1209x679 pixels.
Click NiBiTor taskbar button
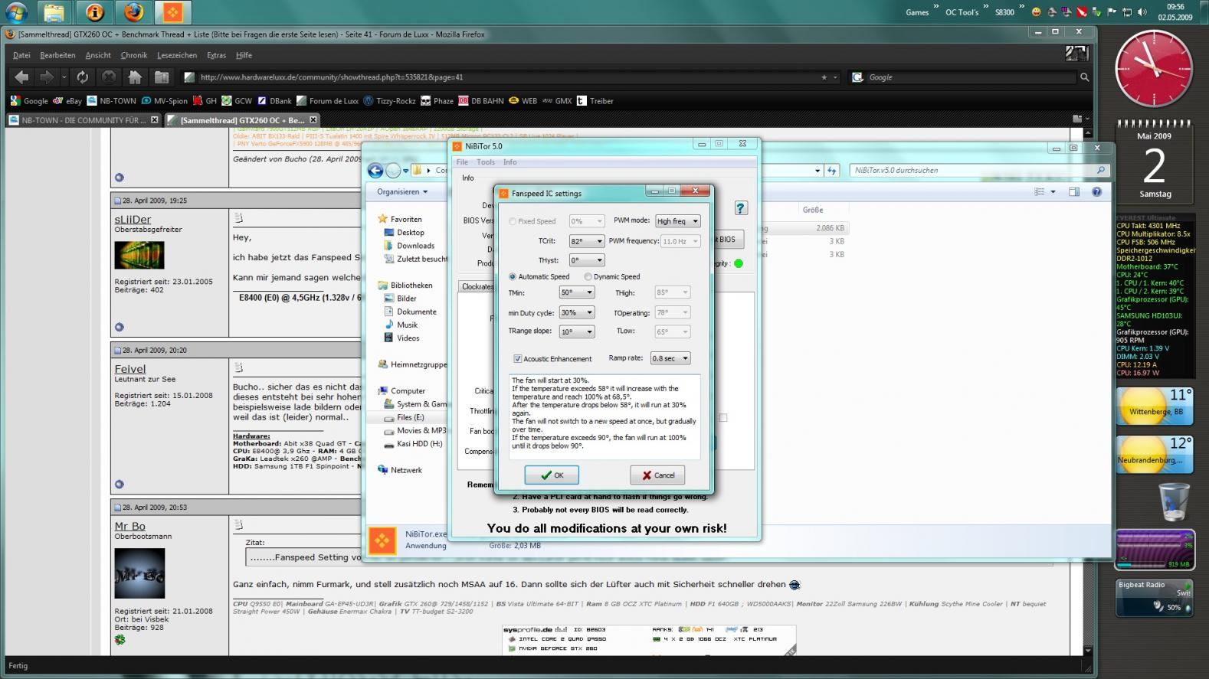click(172, 11)
